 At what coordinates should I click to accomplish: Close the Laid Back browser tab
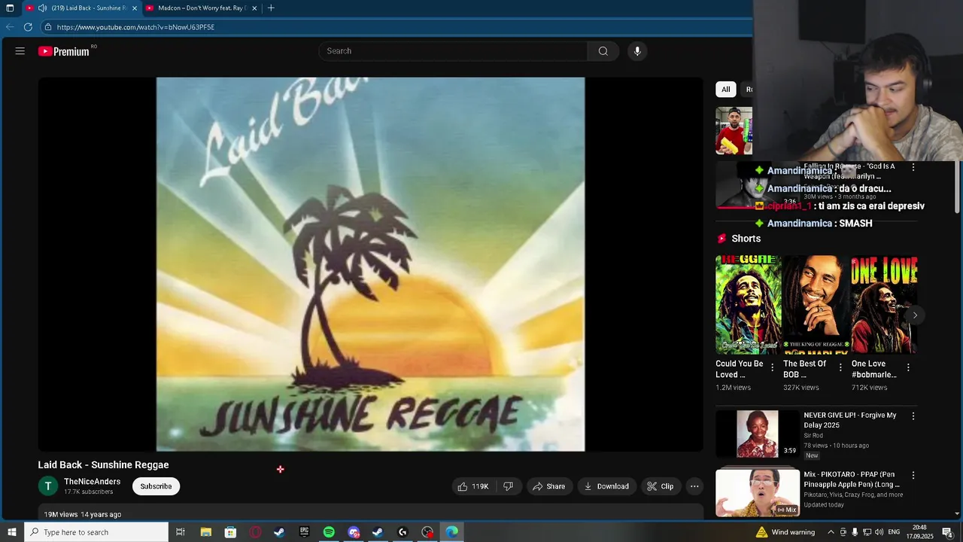click(135, 8)
